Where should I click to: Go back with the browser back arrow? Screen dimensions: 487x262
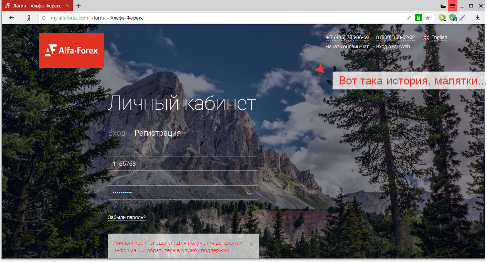pyautogui.click(x=12, y=18)
